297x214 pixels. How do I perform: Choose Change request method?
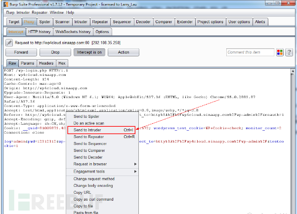click(x=102, y=179)
